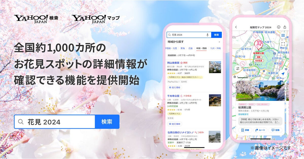This screenshot has height=159, width=304.
Task: Toggle the 駐車場 chip under 岡山後楽園
Action: pyautogui.click(x=184, y=82)
